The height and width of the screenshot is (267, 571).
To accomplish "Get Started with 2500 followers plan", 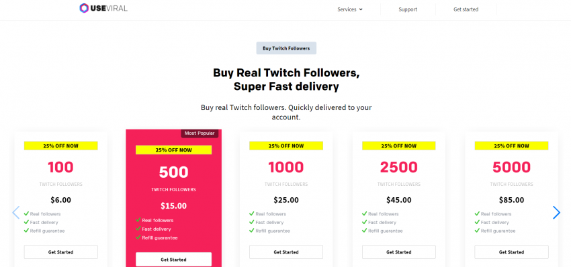I will point(399,252).
